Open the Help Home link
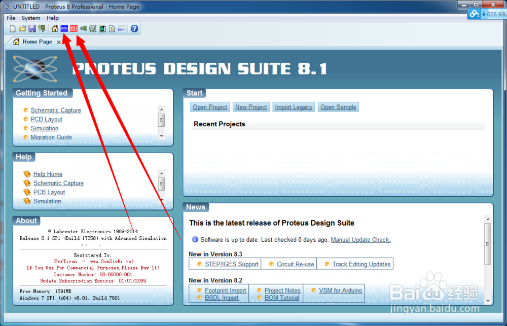This screenshot has width=507, height=326. (x=48, y=174)
